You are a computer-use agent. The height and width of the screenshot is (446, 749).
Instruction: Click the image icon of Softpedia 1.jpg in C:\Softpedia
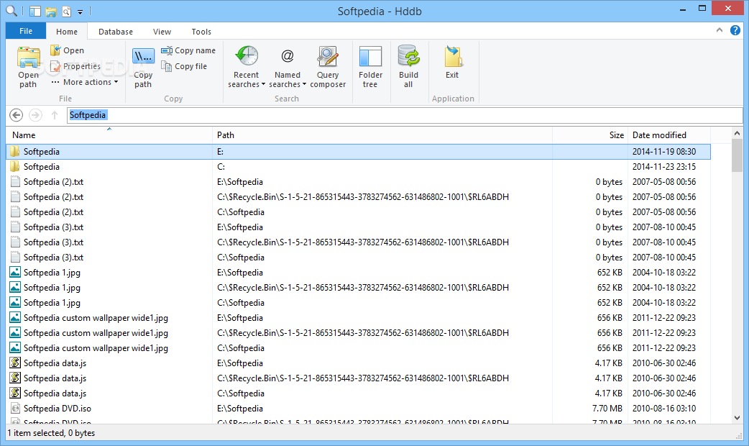[15, 303]
